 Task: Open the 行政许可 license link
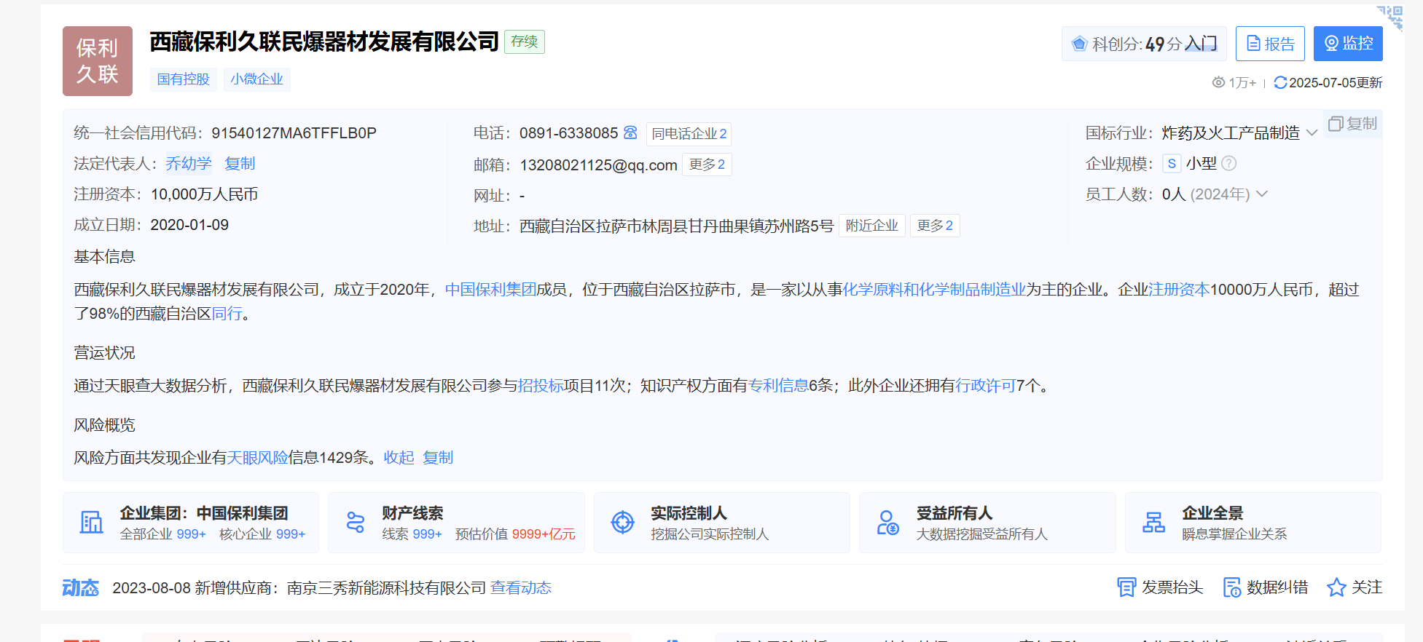click(985, 386)
